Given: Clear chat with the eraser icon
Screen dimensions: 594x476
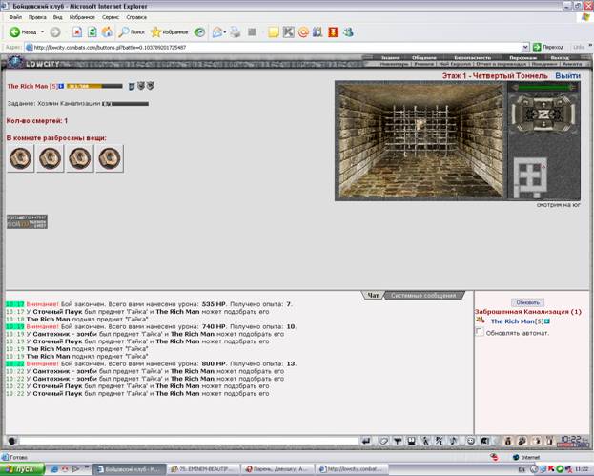Looking at the screenshot, I should 383,441.
